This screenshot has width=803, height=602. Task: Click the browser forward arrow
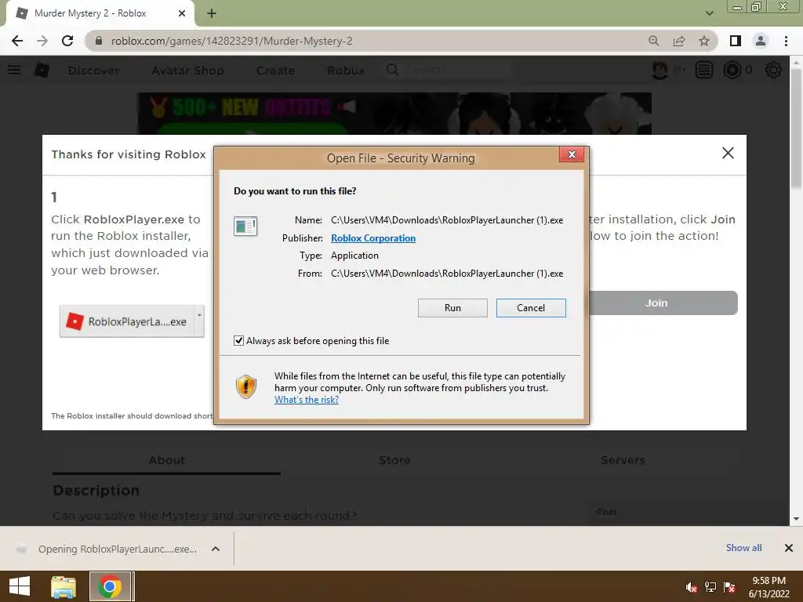[x=42, y=41]
